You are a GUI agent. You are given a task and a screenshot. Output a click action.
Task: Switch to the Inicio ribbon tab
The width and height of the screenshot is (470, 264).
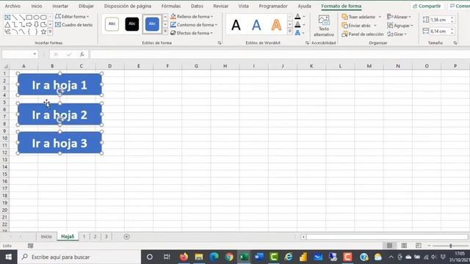[x=37, y=6]
